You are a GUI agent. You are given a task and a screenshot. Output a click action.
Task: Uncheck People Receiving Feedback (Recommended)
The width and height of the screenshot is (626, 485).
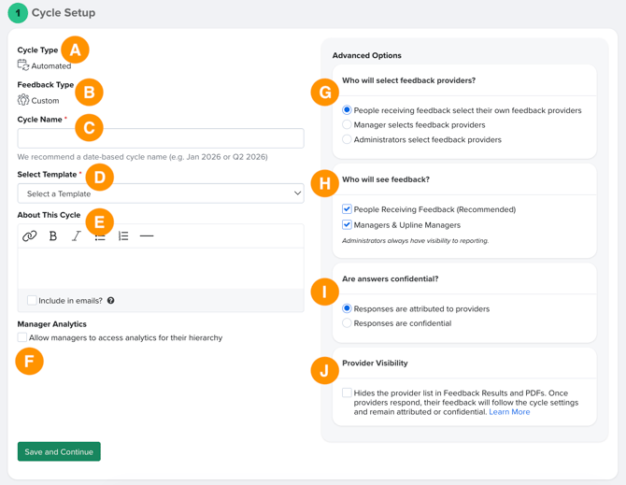point(347,209)
